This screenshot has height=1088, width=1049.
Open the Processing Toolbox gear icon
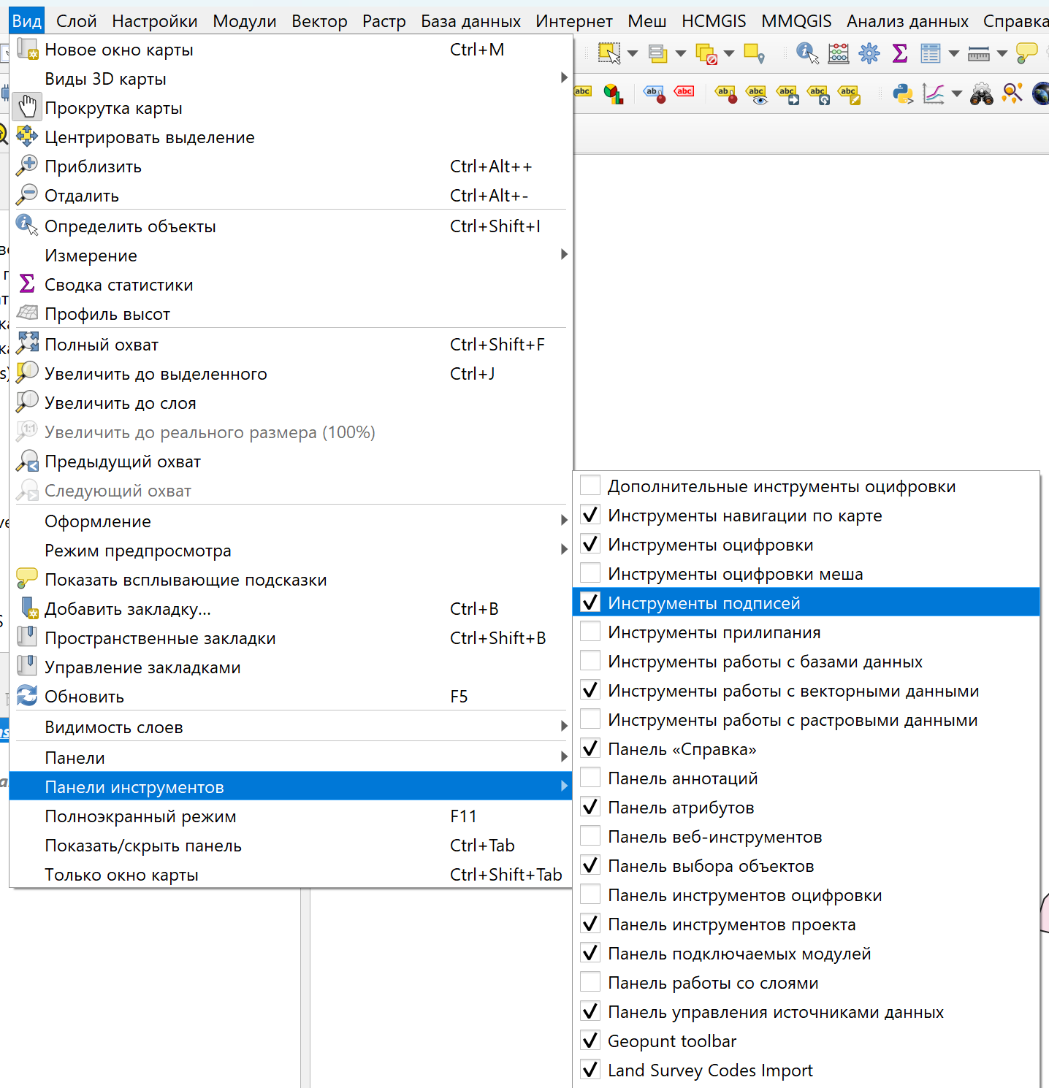pos(869,53)
